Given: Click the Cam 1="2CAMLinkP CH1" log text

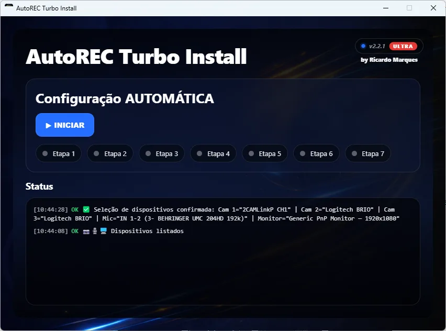Looking at the screenshot, I should point(254,210).
